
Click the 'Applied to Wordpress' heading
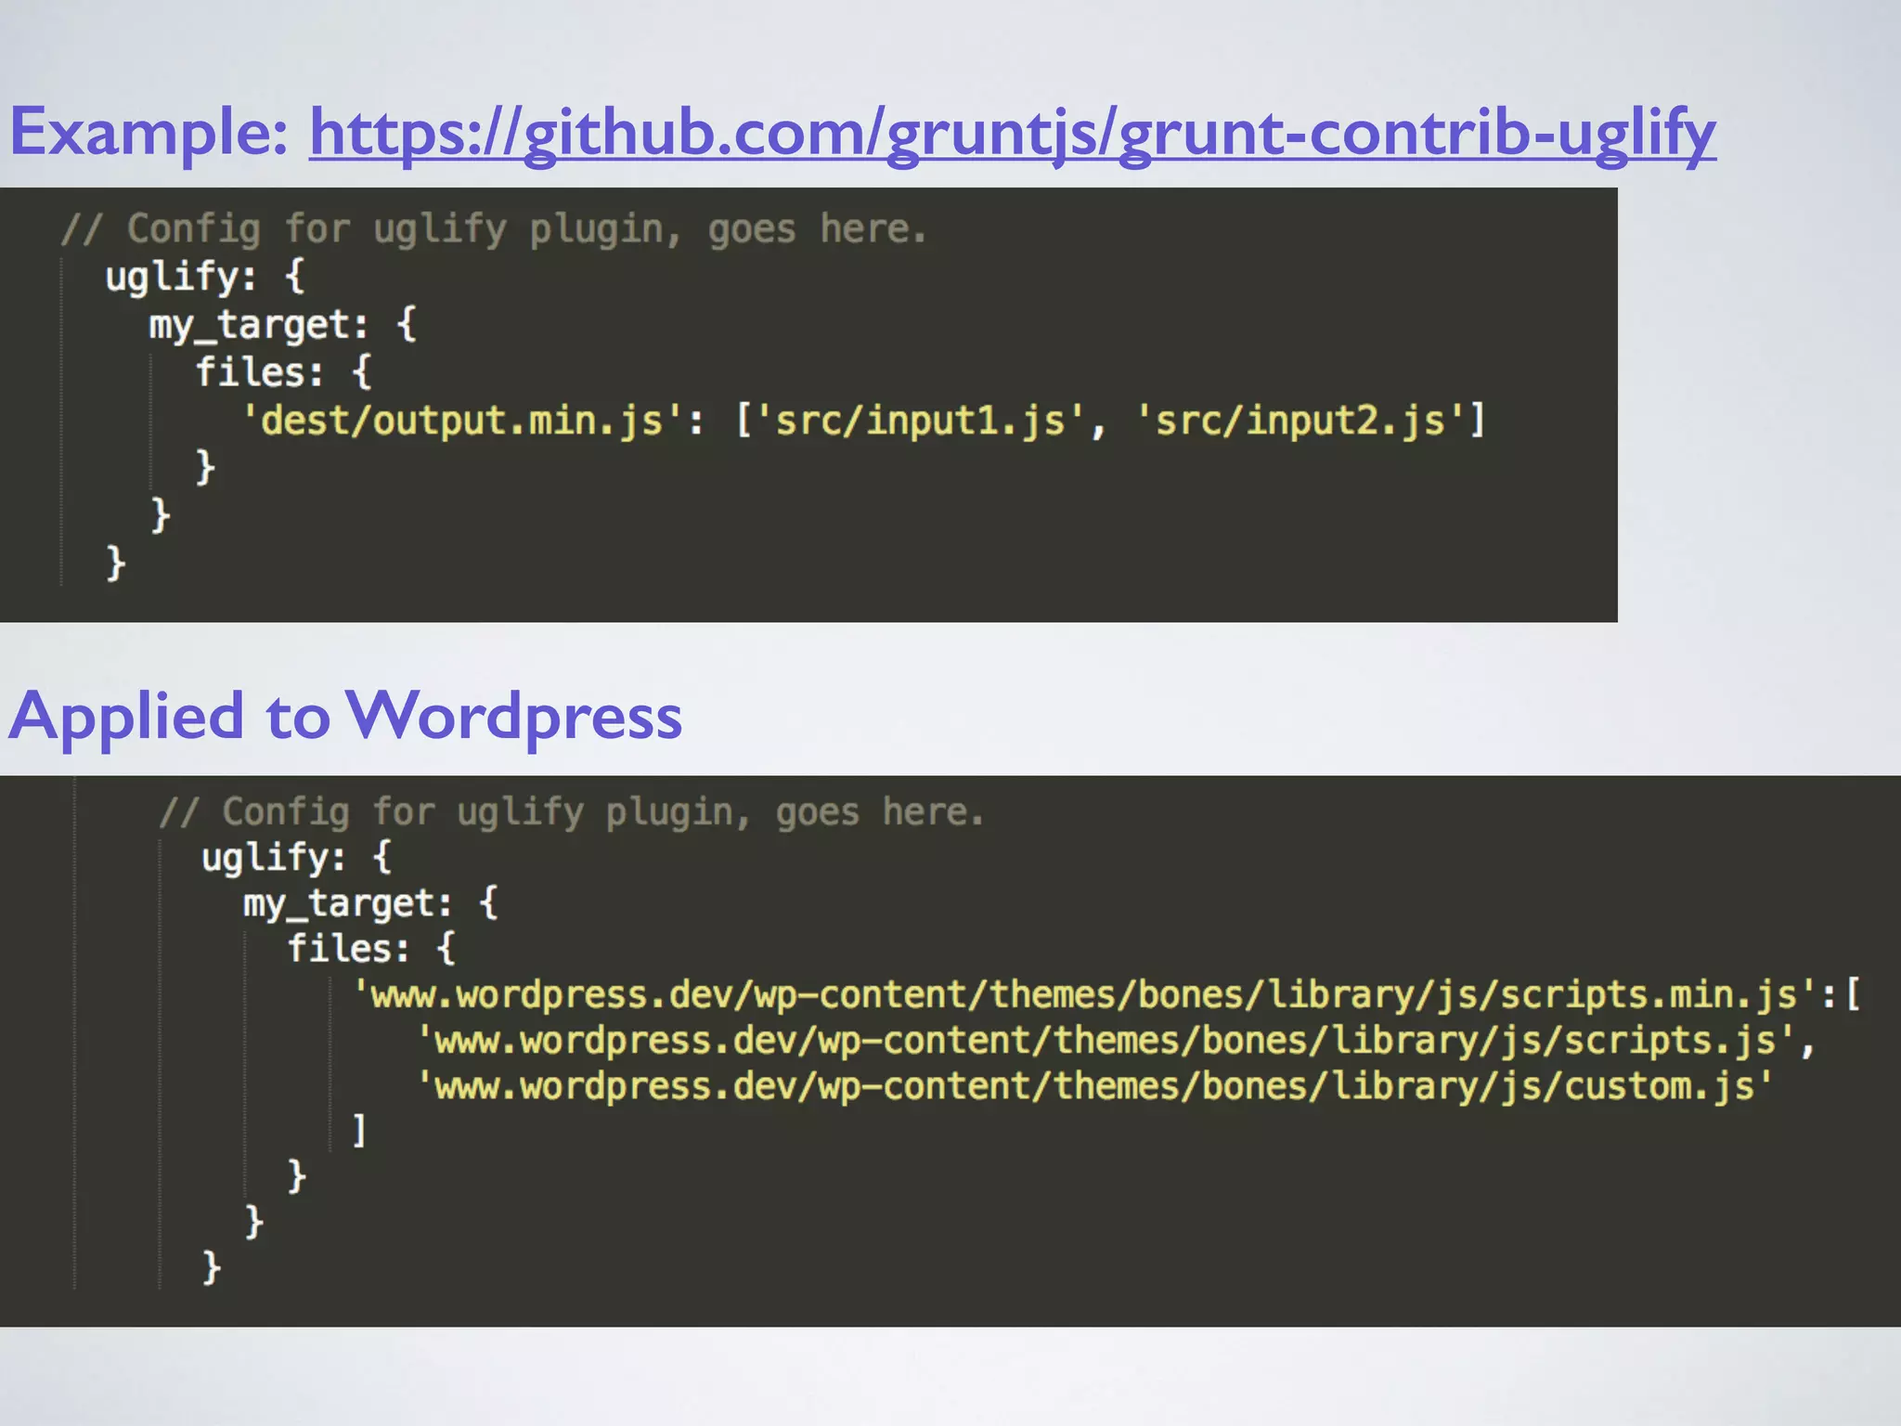345,717
